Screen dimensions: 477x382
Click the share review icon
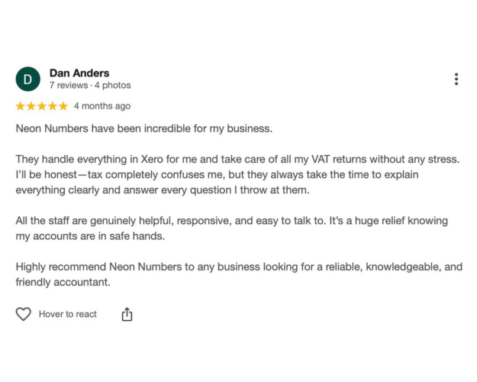point(127,314)
